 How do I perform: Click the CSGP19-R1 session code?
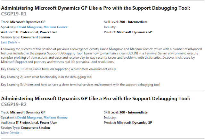click(14, 14)
